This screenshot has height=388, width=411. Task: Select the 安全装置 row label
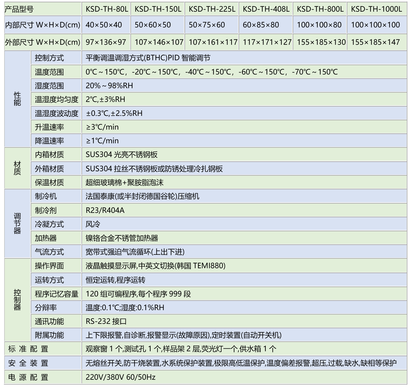click(28, 363)
